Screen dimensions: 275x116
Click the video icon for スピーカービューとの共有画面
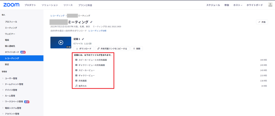77,60
